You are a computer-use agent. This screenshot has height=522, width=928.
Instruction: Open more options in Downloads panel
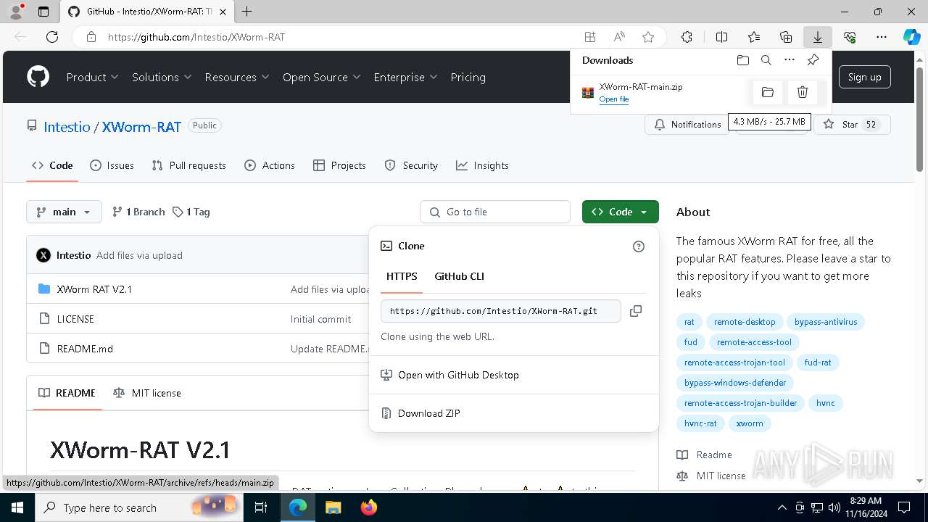pyautogui.click(x=790, y=60)
